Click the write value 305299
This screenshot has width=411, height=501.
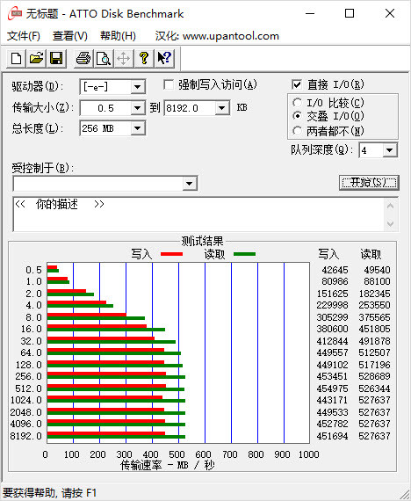(332, 317)
